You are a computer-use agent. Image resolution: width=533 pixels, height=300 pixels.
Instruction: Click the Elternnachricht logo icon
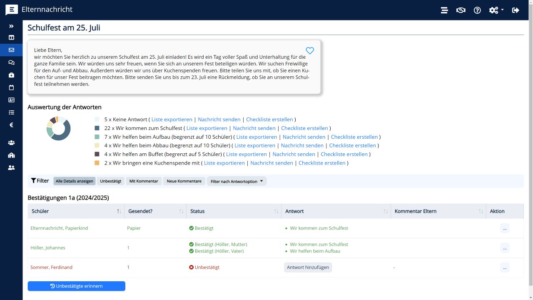[x=12, y=10]
